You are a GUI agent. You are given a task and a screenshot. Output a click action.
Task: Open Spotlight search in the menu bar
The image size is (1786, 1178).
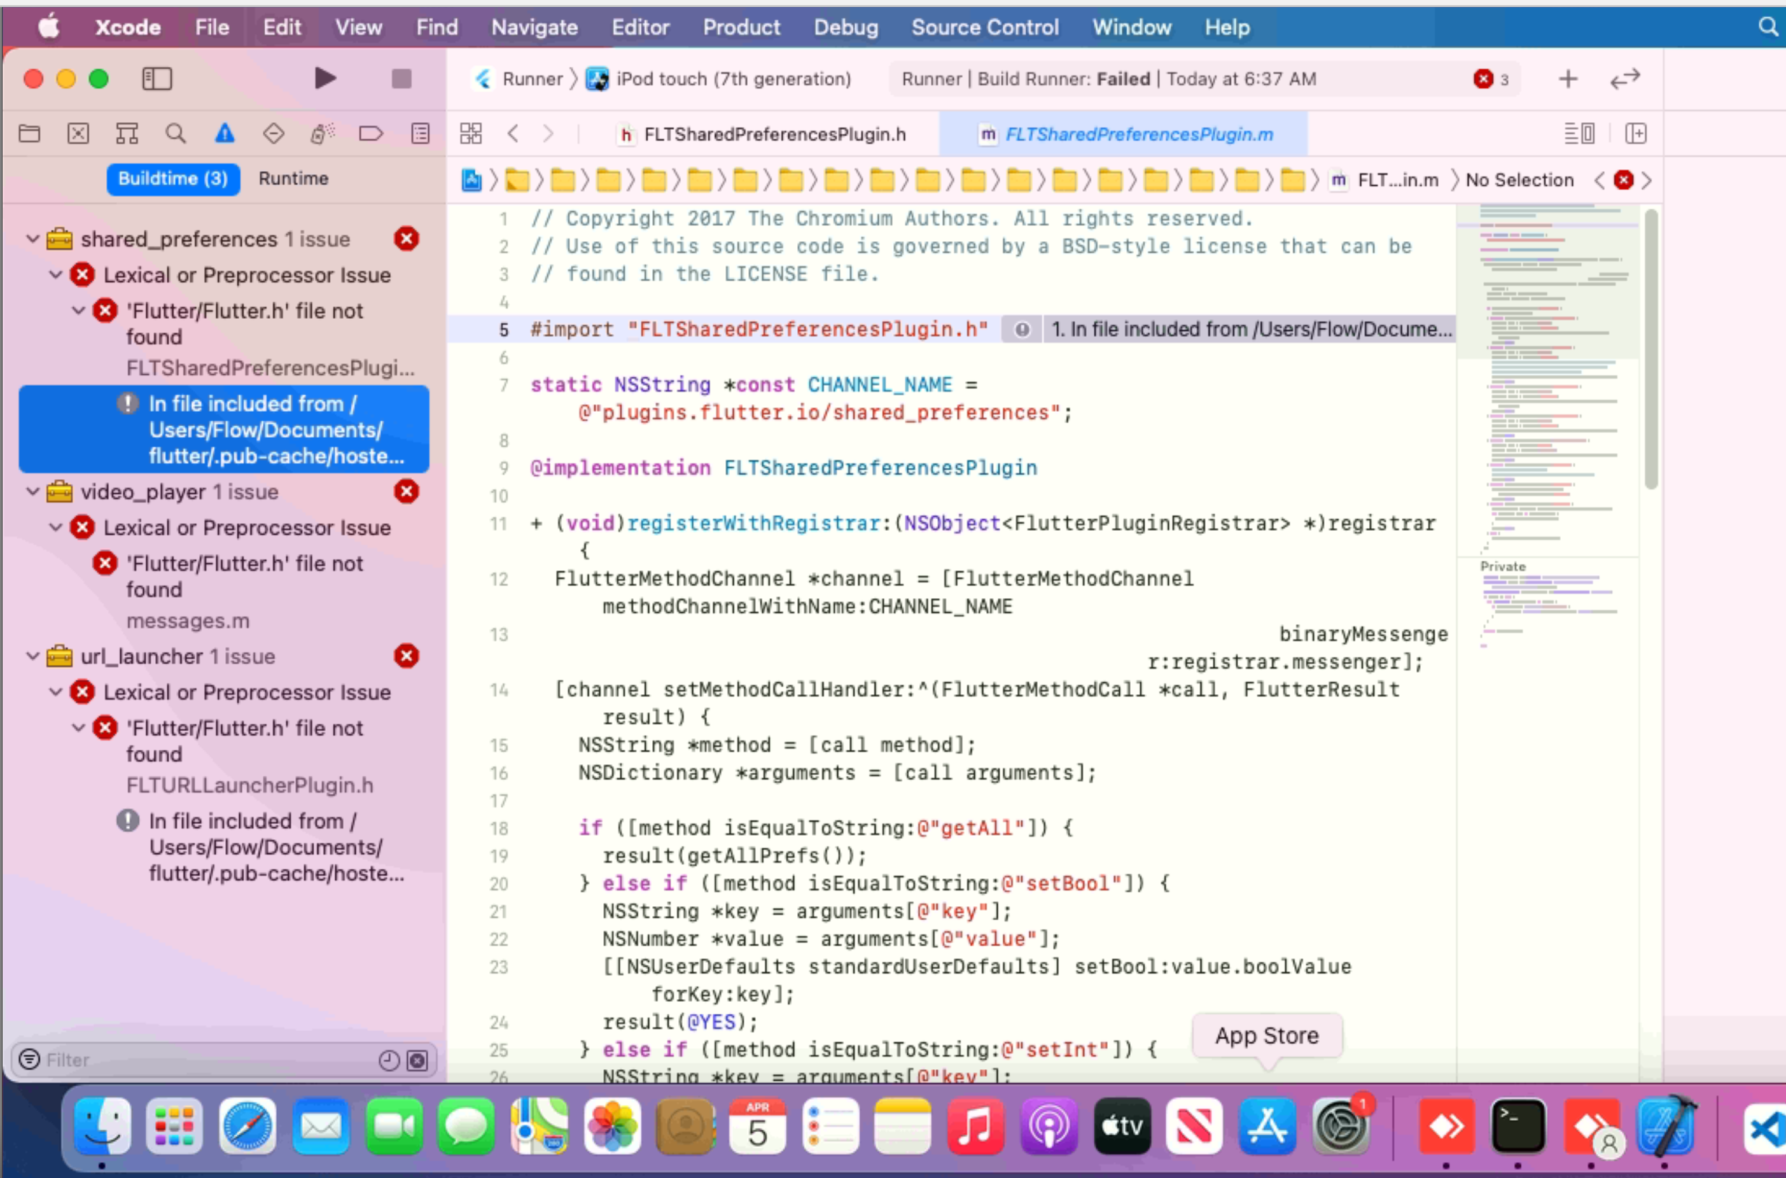(x=1769, y=27)
